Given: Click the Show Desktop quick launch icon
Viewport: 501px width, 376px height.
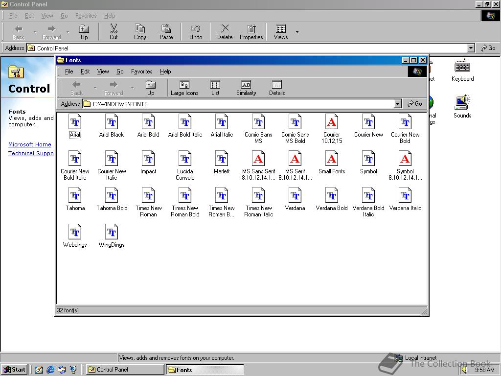Looking at the screenshot, I should point(39,370).
